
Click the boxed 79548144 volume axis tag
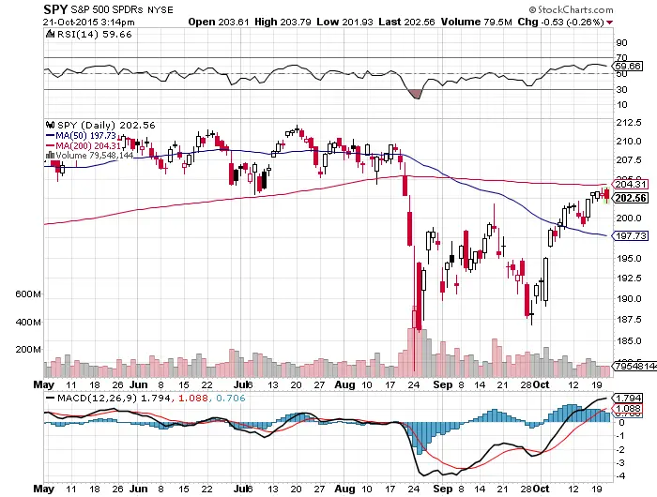[x=634, y=366]
